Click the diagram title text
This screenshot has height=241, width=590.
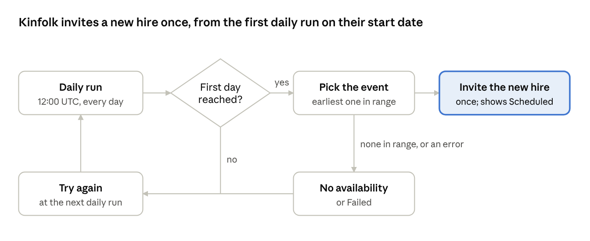coord(221,23)
